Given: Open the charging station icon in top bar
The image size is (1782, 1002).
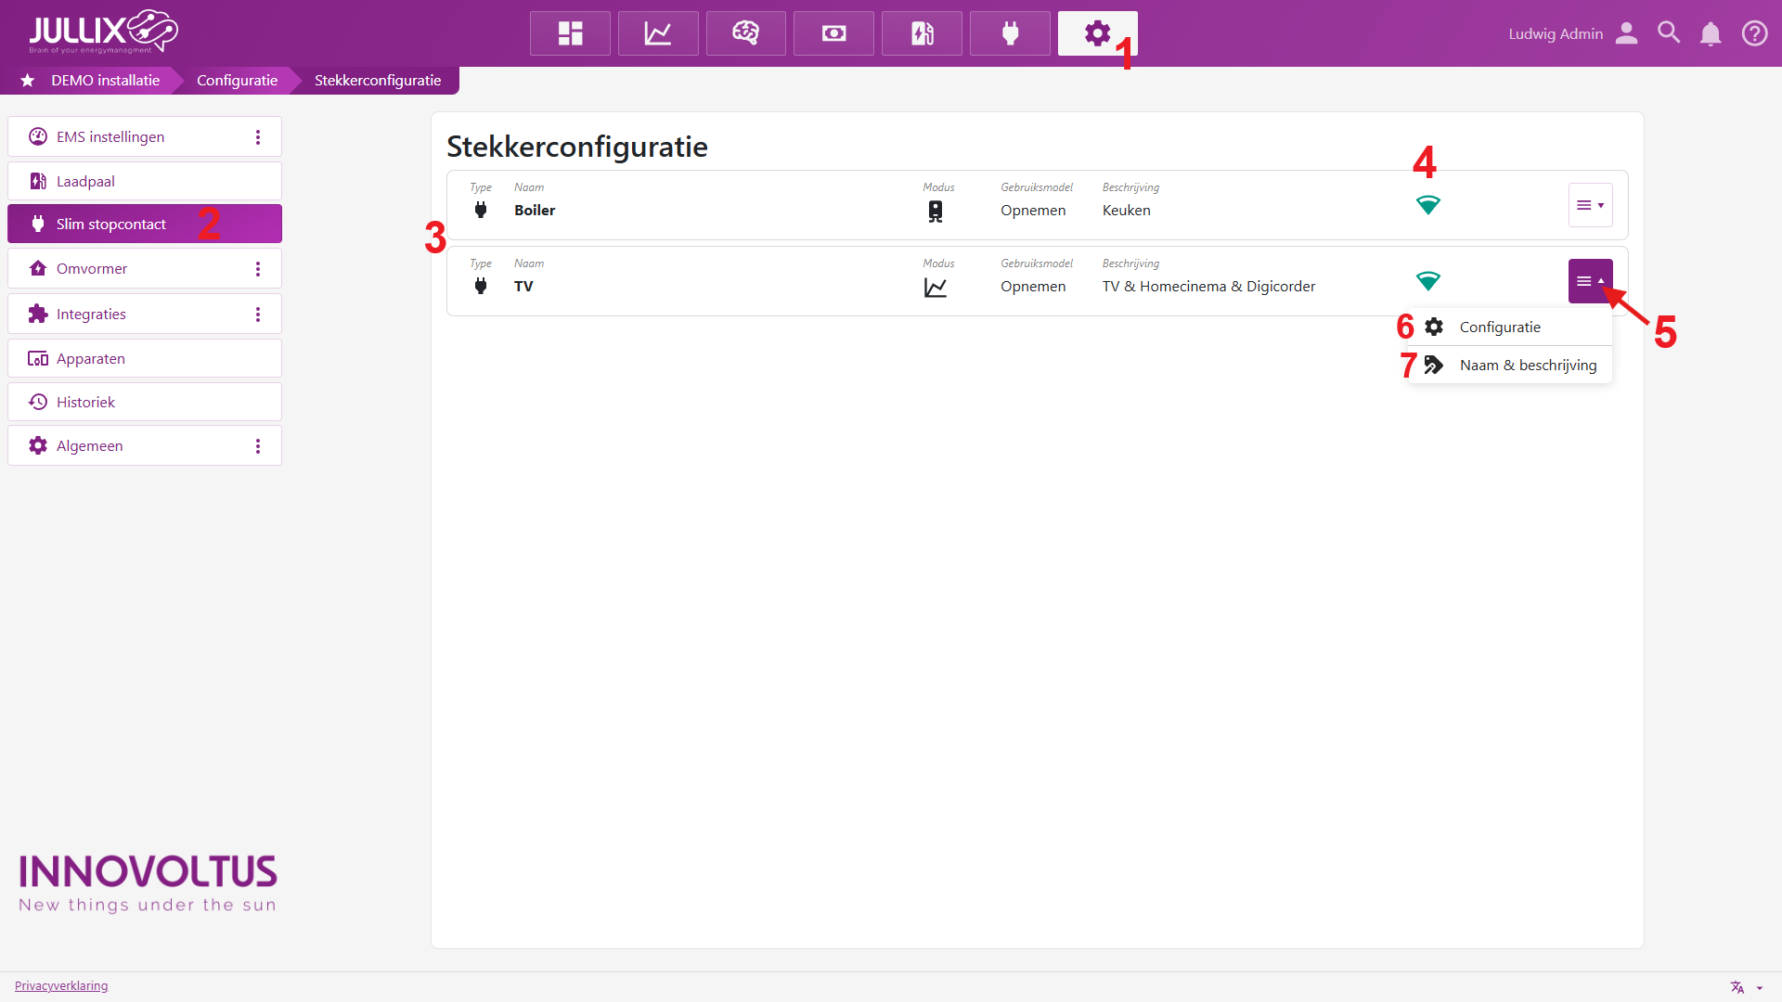Looking at the screenshot, I should [x=922, y=33].
